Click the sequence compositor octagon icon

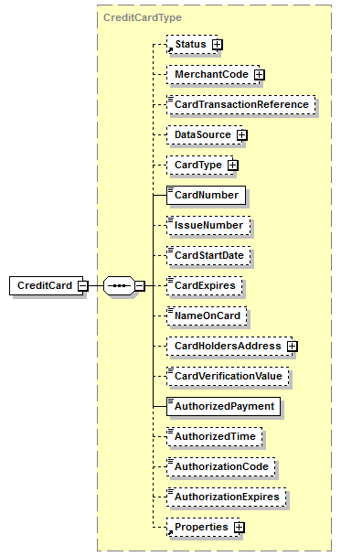point(119,286)
